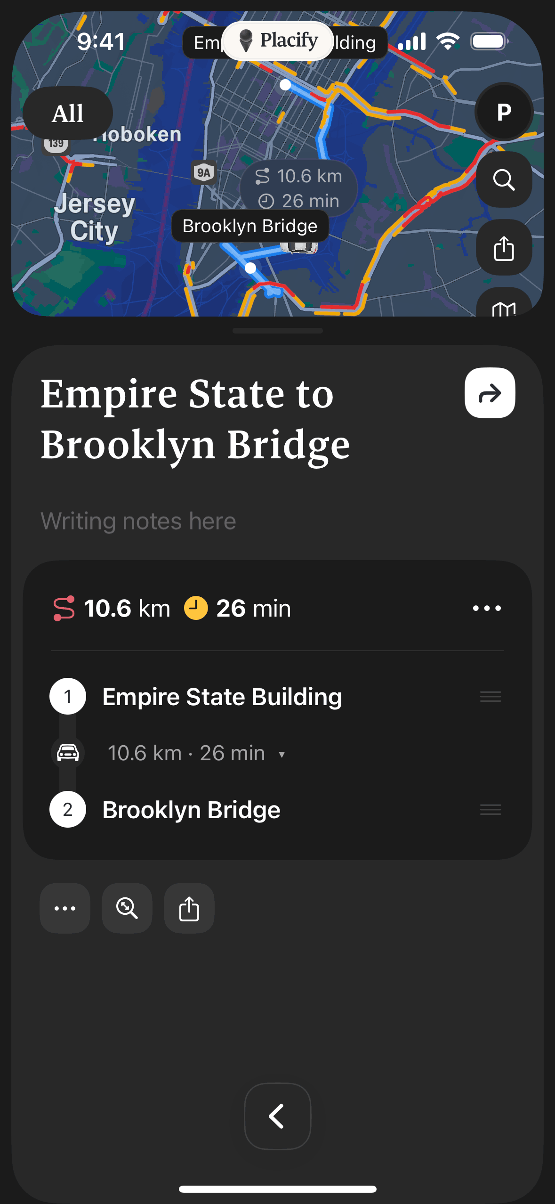Image resolution: width=555 pixels, height=1204 pixels.
Task: Open the P profile avatar
Action: point(504,112)
